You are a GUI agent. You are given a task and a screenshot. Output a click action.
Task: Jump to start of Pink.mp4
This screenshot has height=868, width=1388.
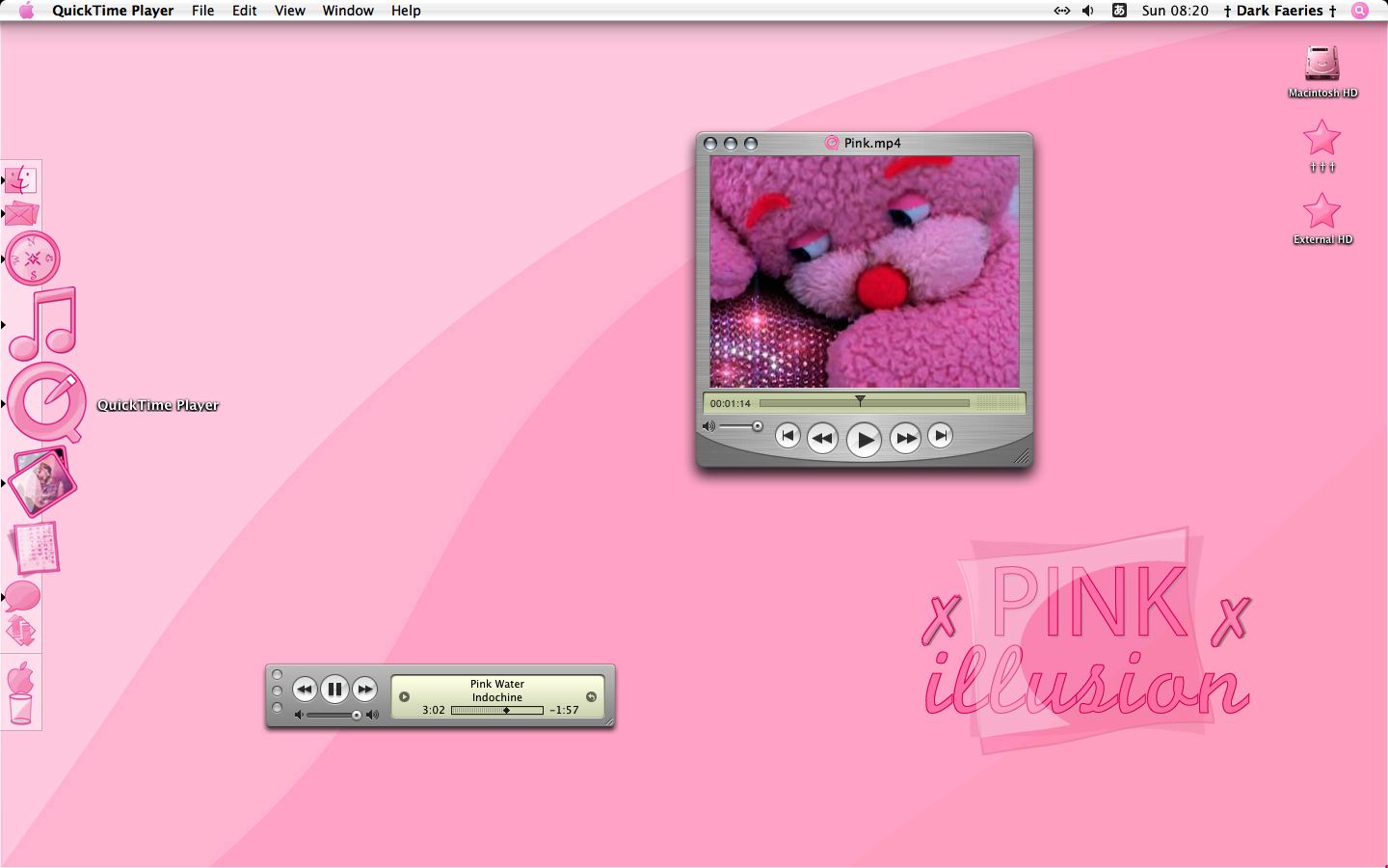[x=787, y=436]
